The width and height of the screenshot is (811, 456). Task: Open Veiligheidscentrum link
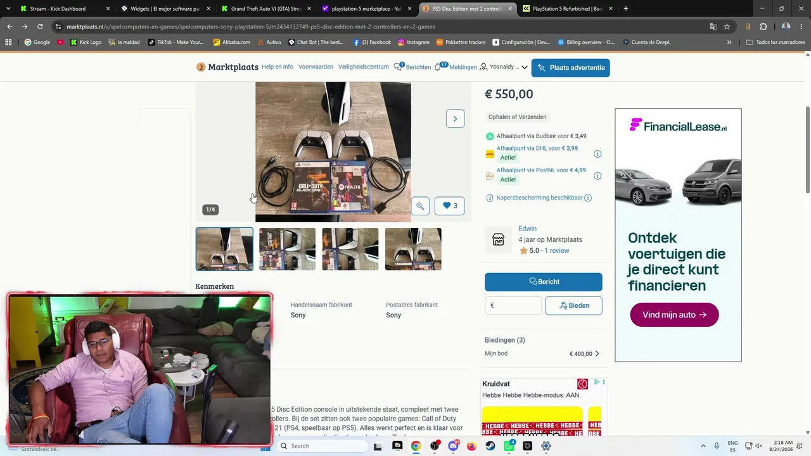tap(364, 67)
